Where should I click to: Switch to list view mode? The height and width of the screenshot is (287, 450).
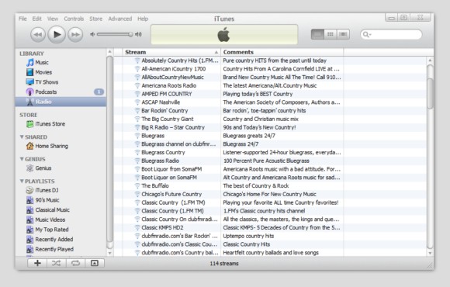point(317,34)
